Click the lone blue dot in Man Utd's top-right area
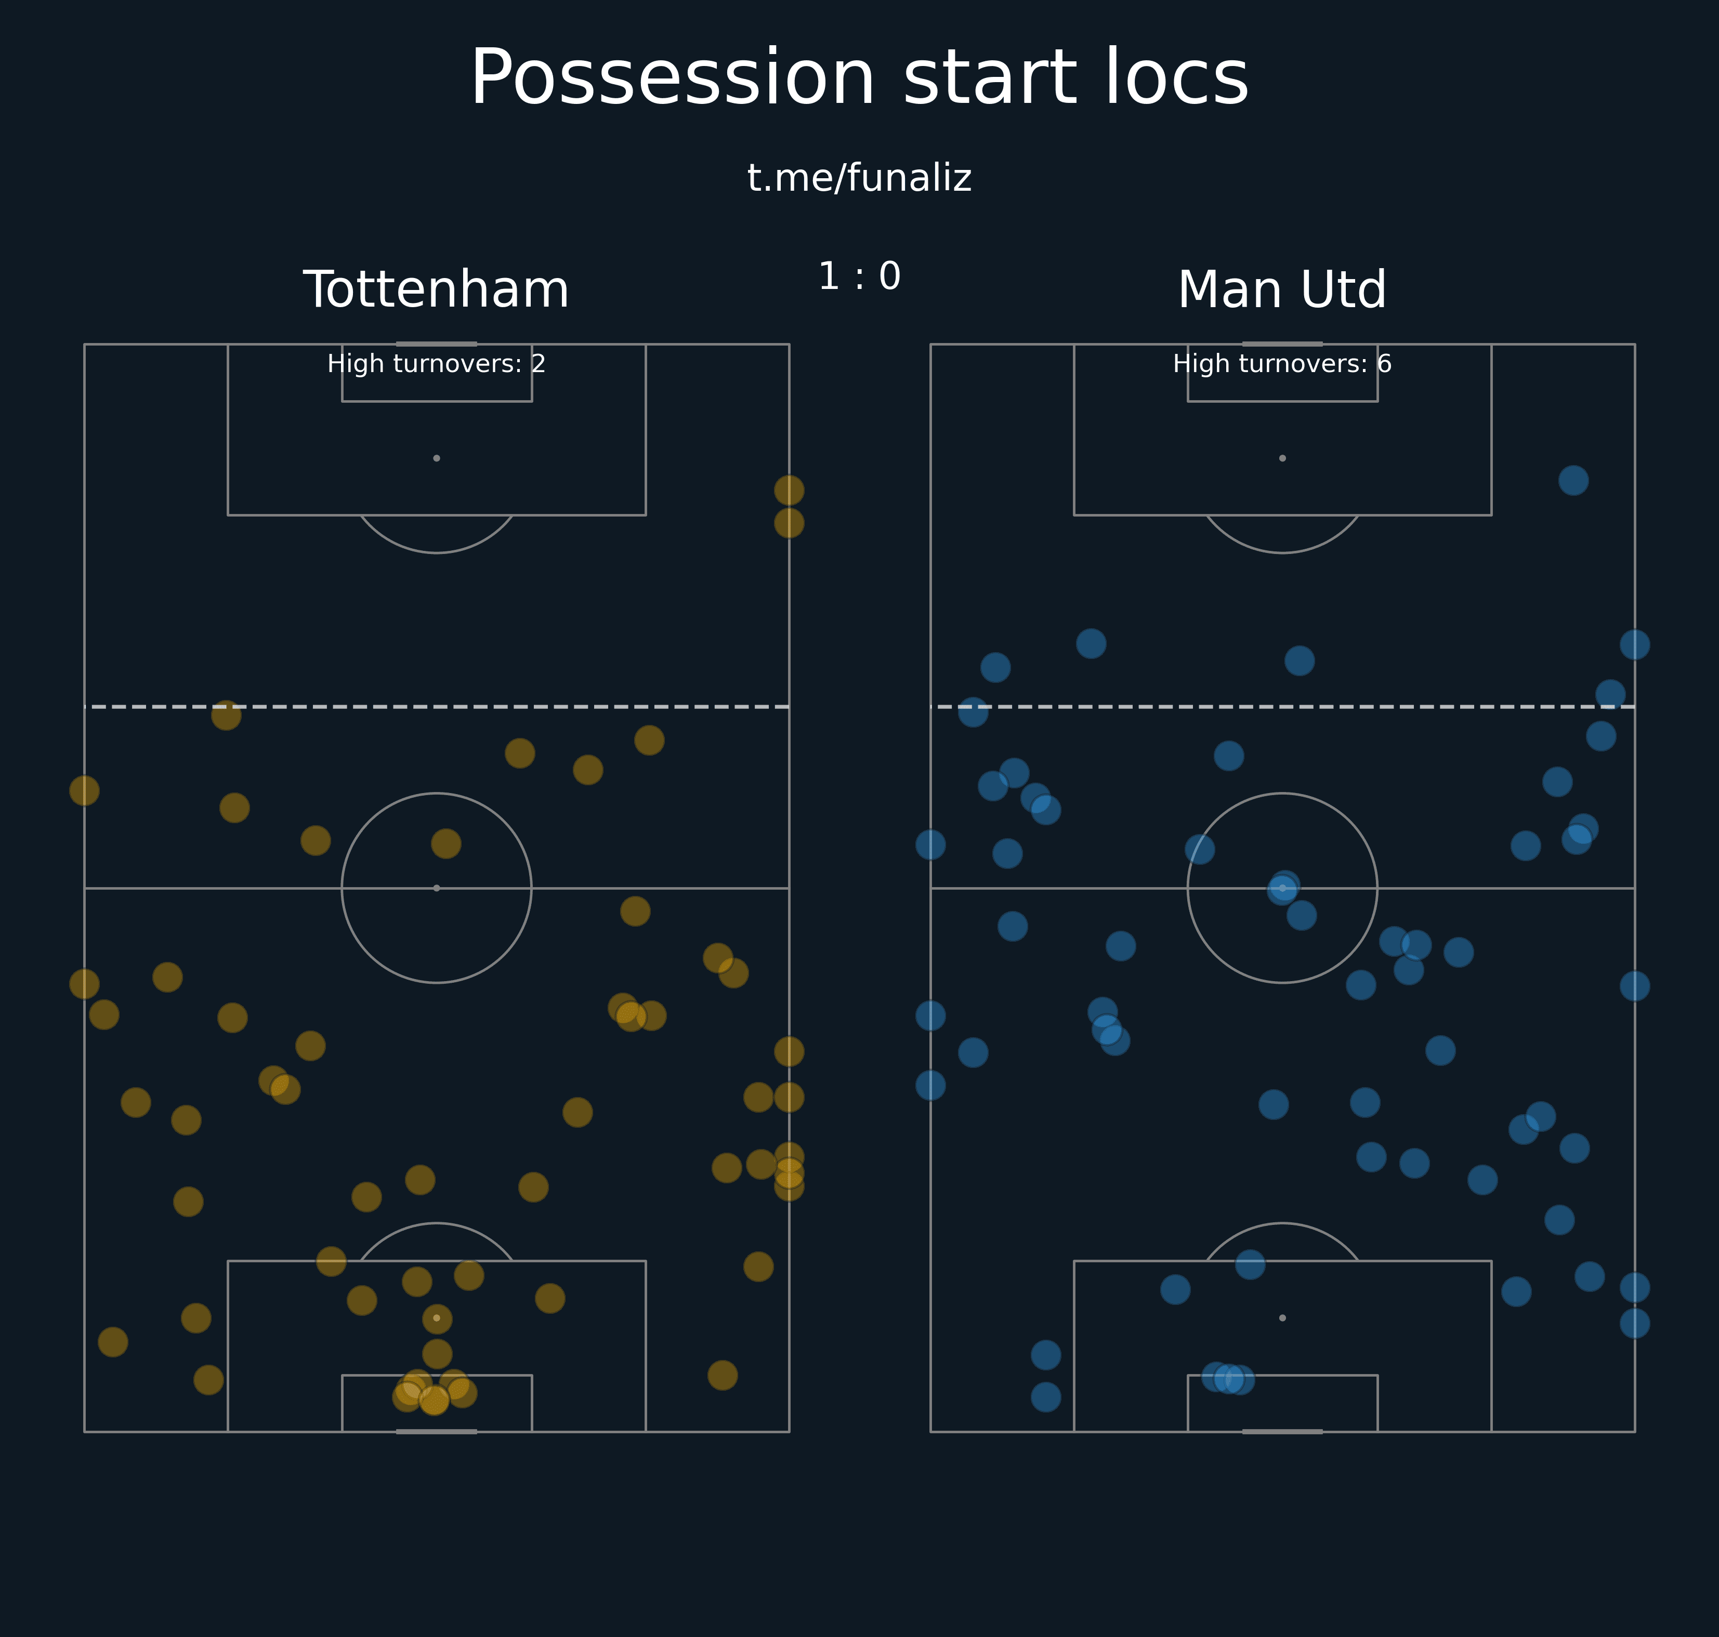Screen dimensions: 1719x1637 tap(1573, 481)
